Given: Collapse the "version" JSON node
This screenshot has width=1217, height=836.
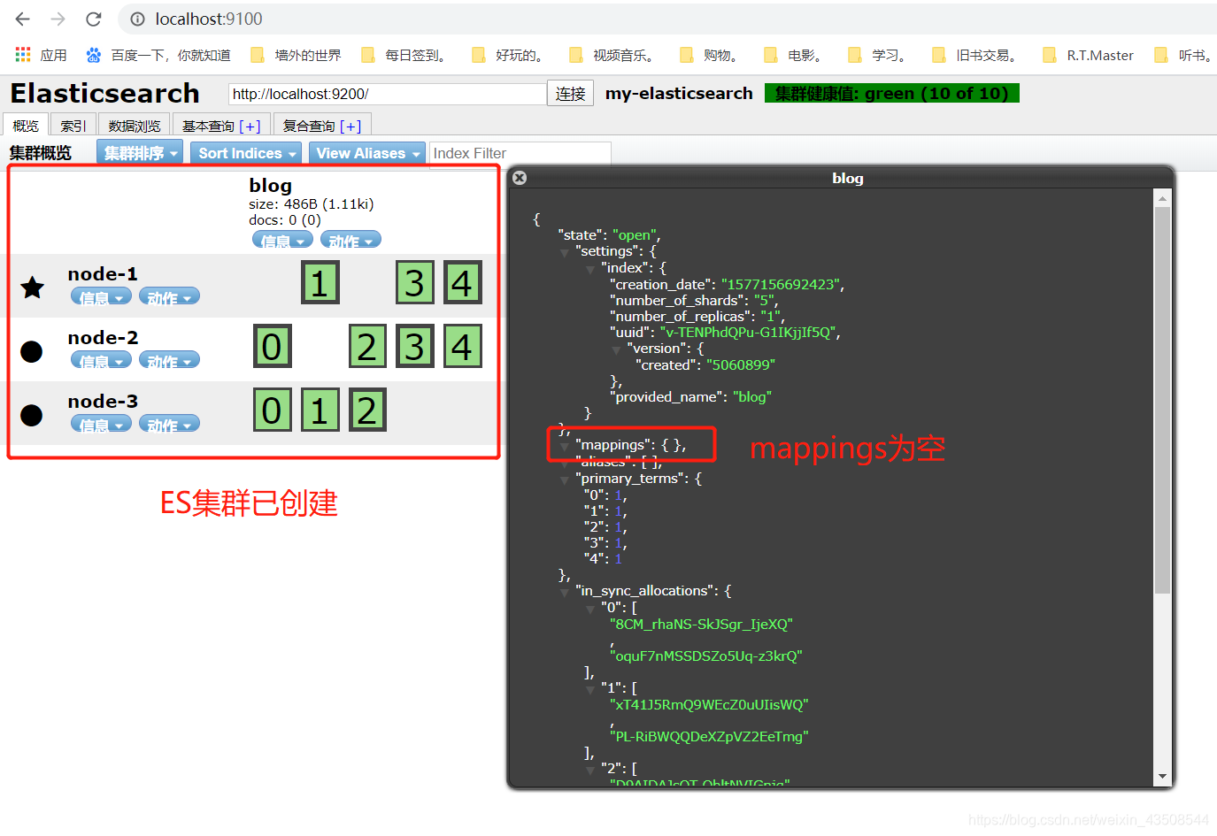Looking at the screenshot, I should click(616, 350).
